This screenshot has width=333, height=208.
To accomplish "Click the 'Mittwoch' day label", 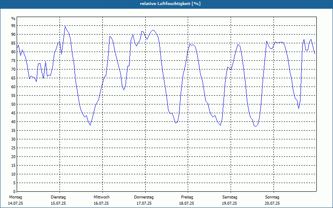I will tap(102, 197).
